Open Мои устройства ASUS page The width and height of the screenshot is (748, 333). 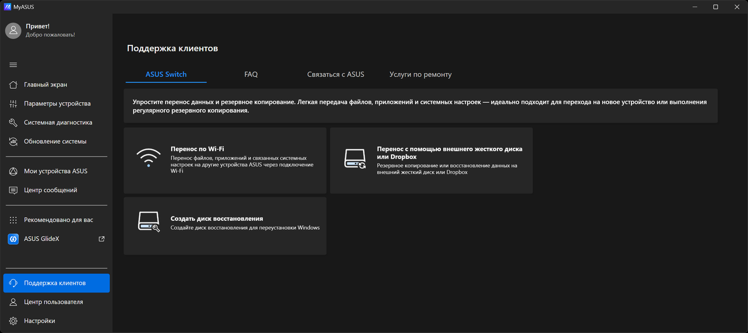pos(56,171)
